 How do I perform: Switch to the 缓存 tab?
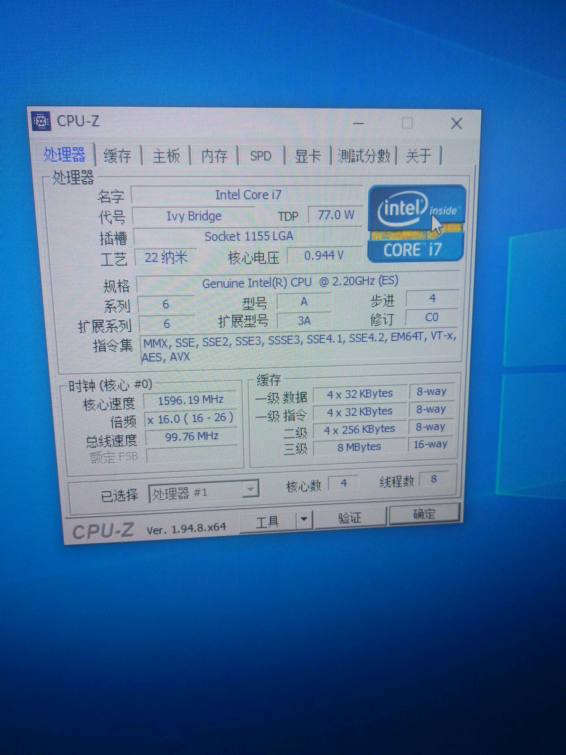(x=117, y=156)
